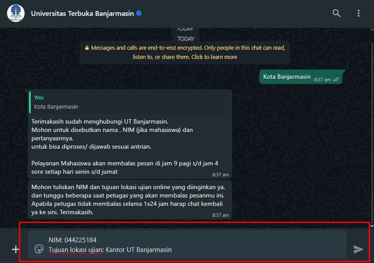Click the scroll-up arrow of chat scrollbar
This screenshot has height=263, width=374.
(x=372, y=30)
